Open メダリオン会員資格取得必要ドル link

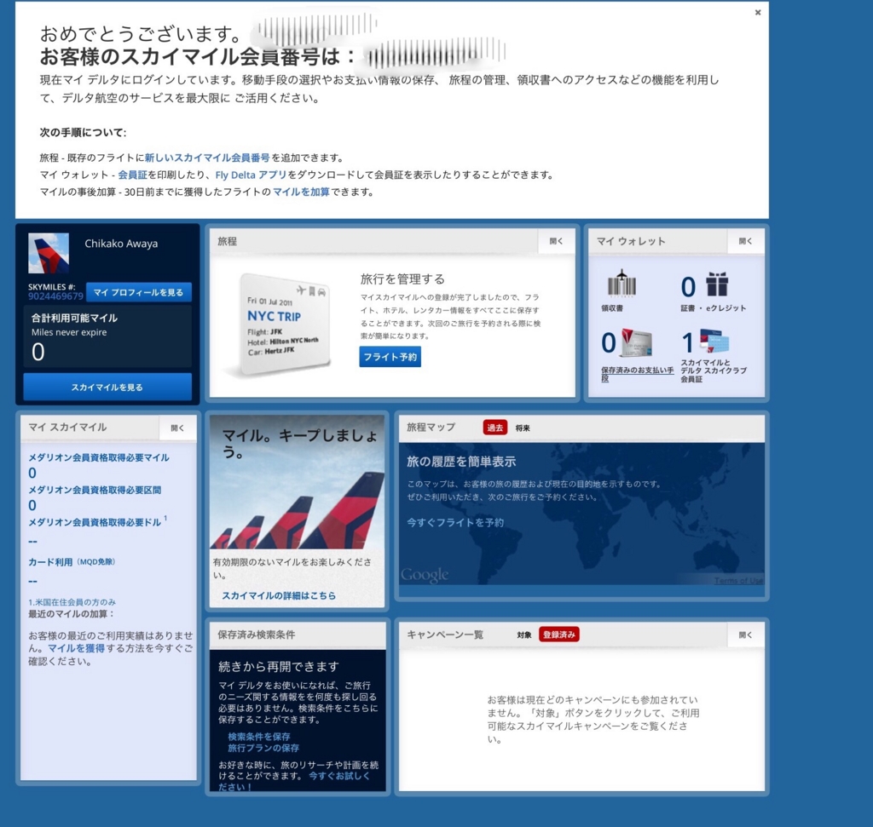pyautogui.click(x=95, y=522)
